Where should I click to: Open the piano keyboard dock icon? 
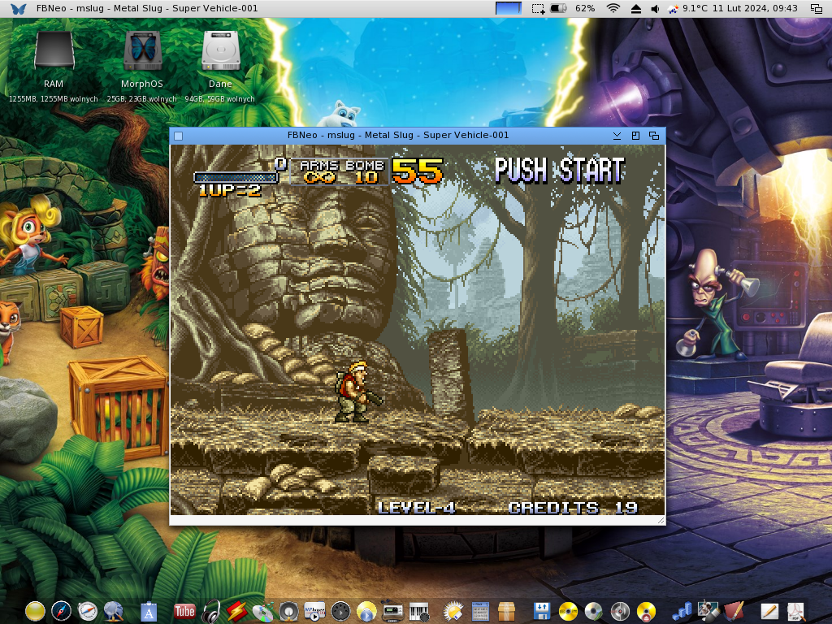(418, 612)
